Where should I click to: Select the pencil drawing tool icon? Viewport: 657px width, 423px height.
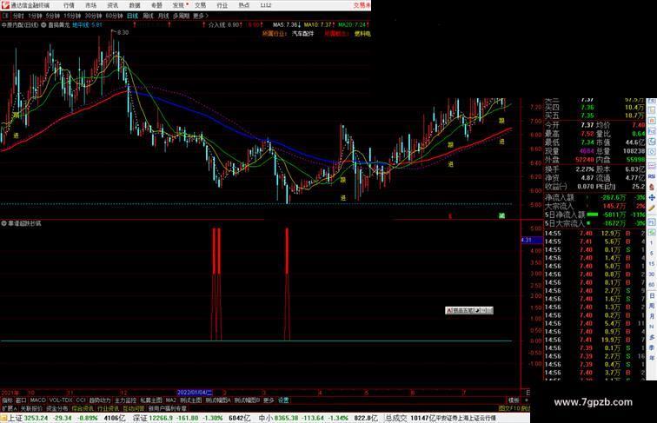[652, 208]
